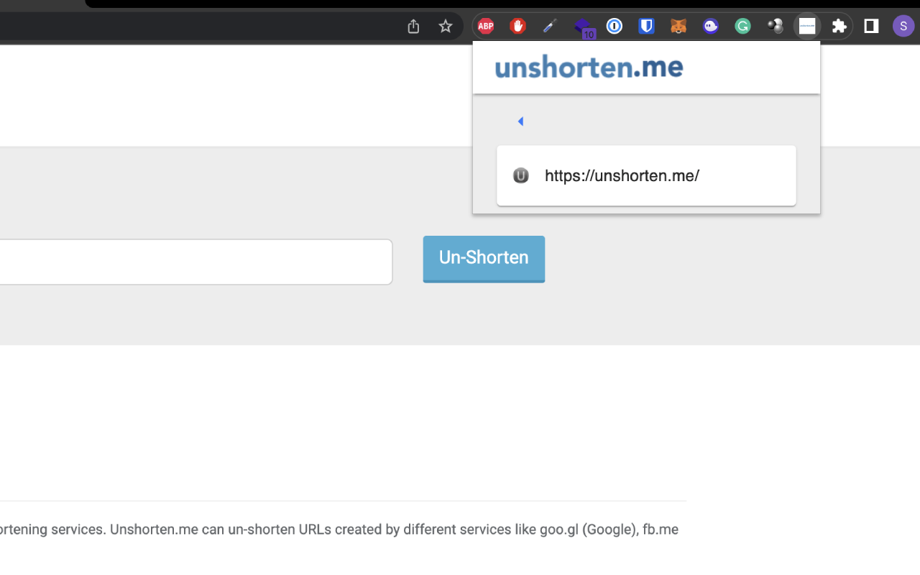Click the unshorten.me extension icon in toolbar
920x575 pixels.
[806, 26]
